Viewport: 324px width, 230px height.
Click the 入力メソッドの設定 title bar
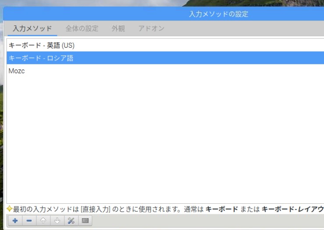pos(218,14)
